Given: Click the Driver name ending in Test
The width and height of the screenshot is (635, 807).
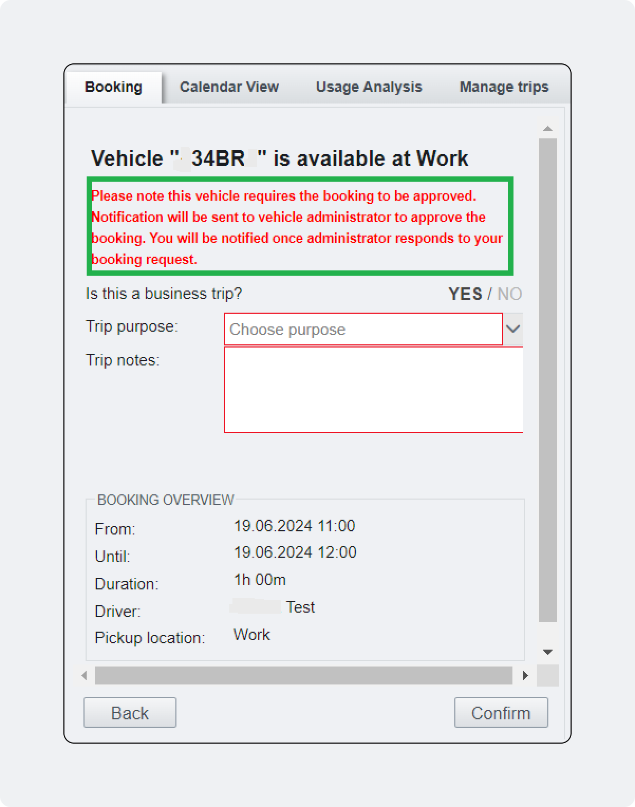Looking at the screenshot, I should (x=273, y=607).
